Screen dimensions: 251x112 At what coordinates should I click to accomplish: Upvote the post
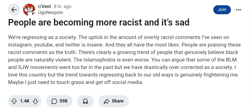[14, 101]
